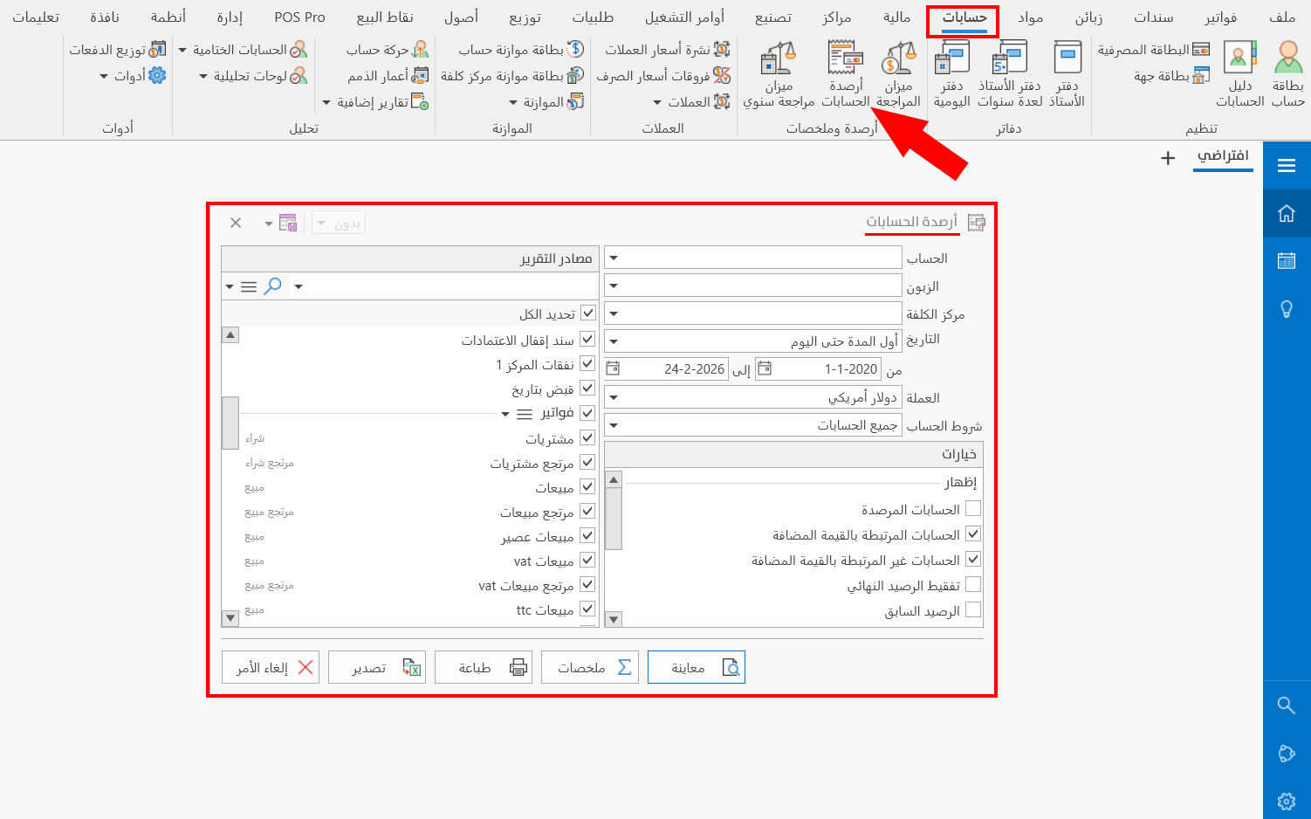
Task: Expand الحسابات الختامية dropdown
Action: [x=182, y=51]
